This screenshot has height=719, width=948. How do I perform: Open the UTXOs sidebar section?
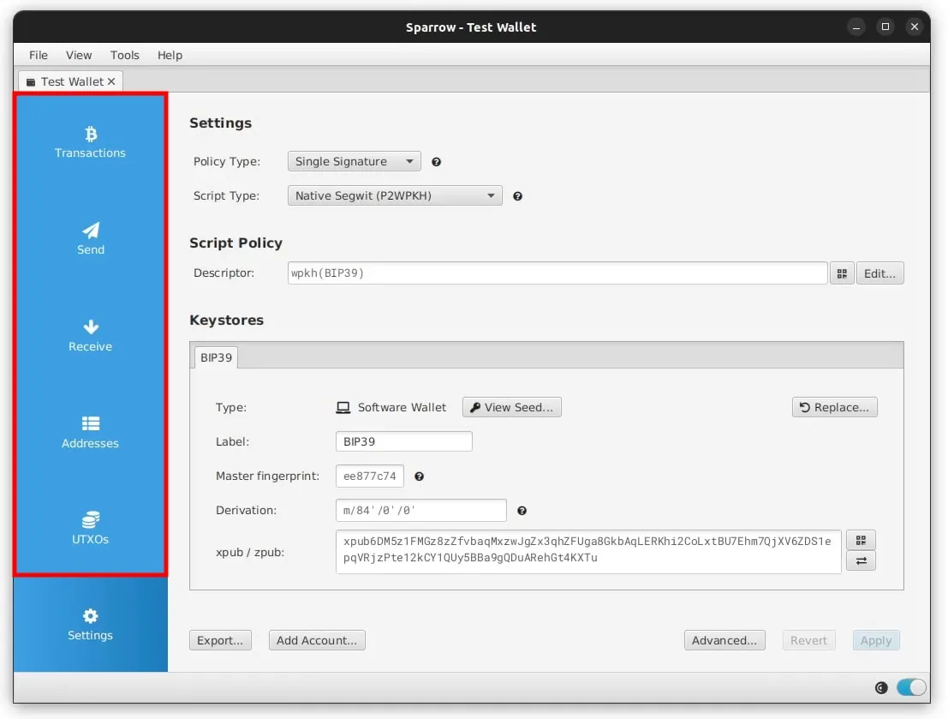pyautogui.click(x=90, y=529)
